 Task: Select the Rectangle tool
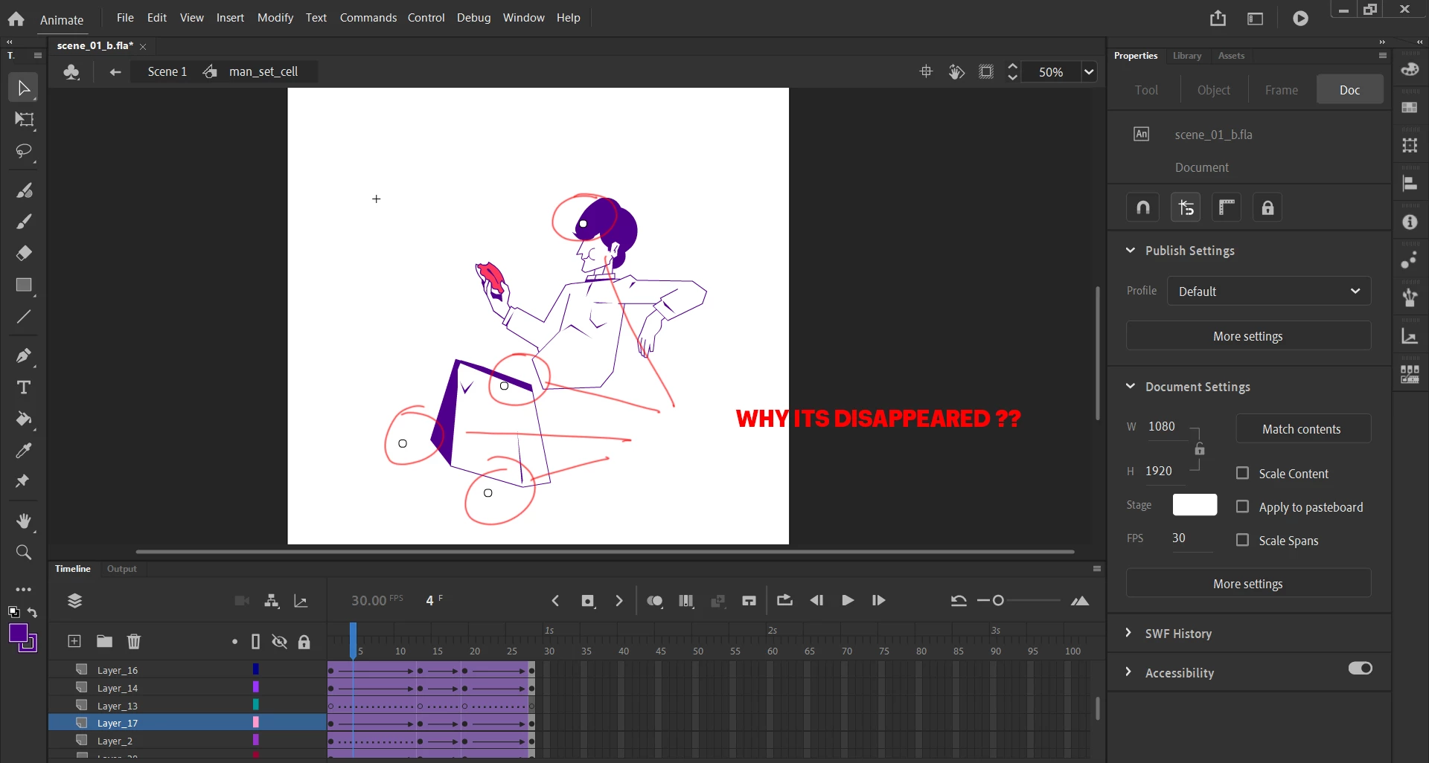[24, 285]
